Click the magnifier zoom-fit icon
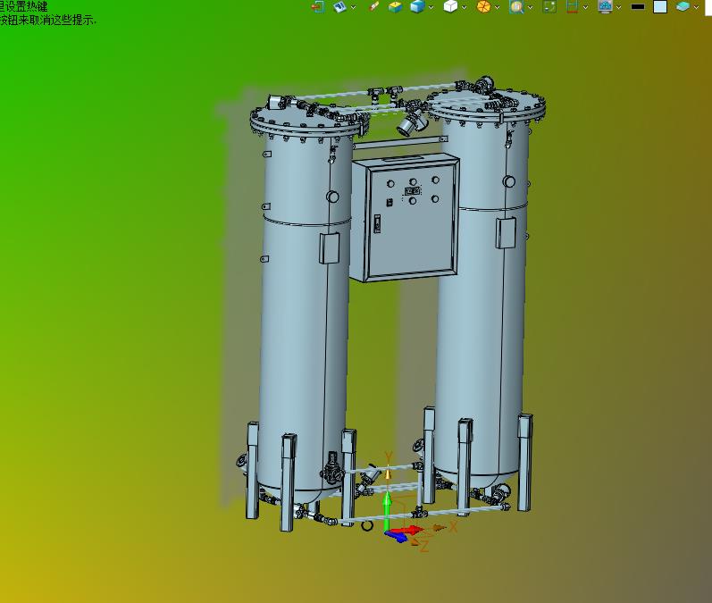This screenshot has height=603, width=712. (x=516, y=7)
